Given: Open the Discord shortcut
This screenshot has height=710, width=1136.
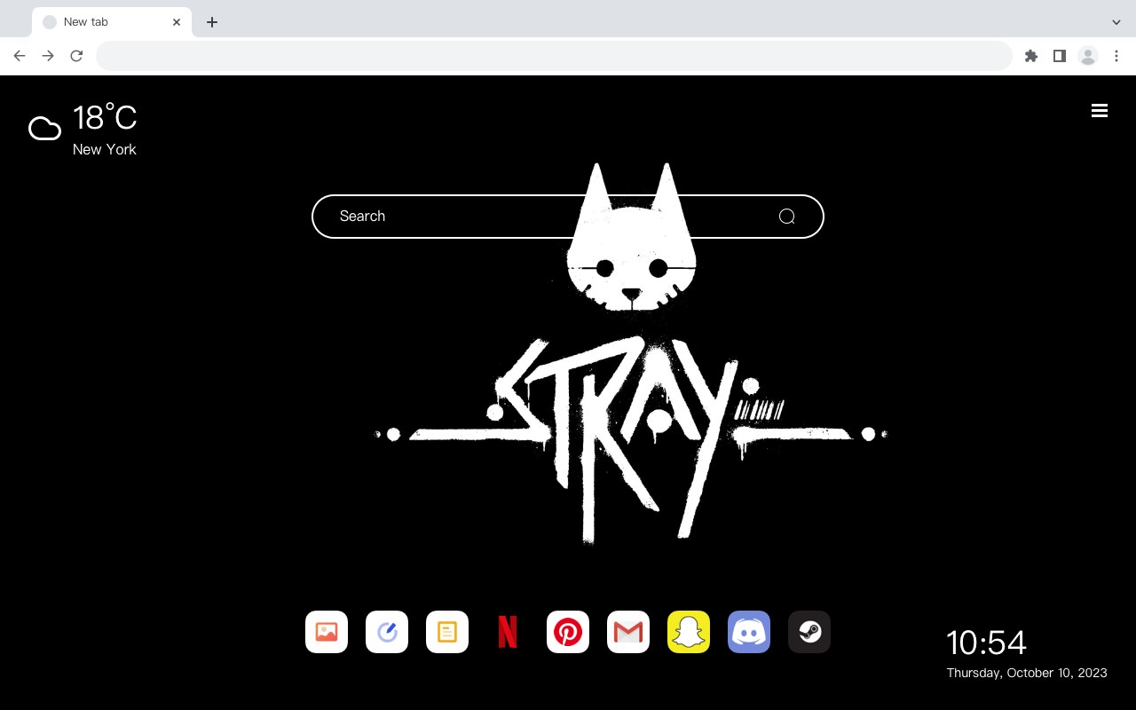Looking at the screenshot, I should 749,632.
